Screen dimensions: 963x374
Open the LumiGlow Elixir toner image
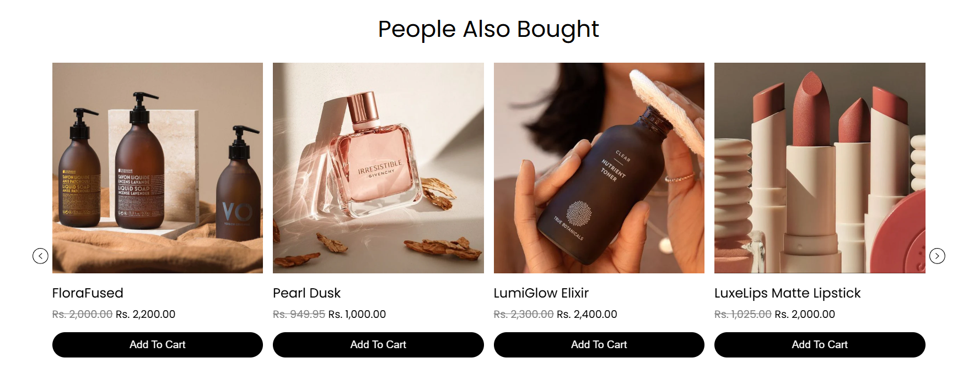(x=599, y=168)
